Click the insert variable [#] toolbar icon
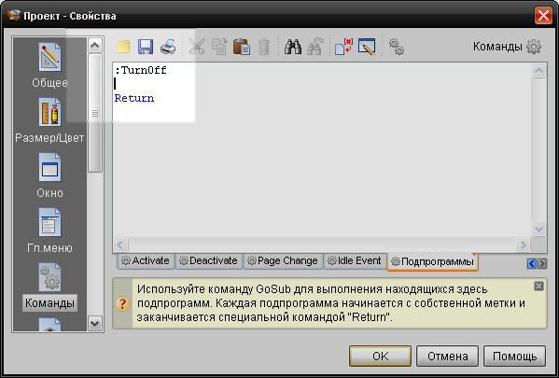Image resolution: width=559 pixels, height=378 pixels. pos(344,47)
